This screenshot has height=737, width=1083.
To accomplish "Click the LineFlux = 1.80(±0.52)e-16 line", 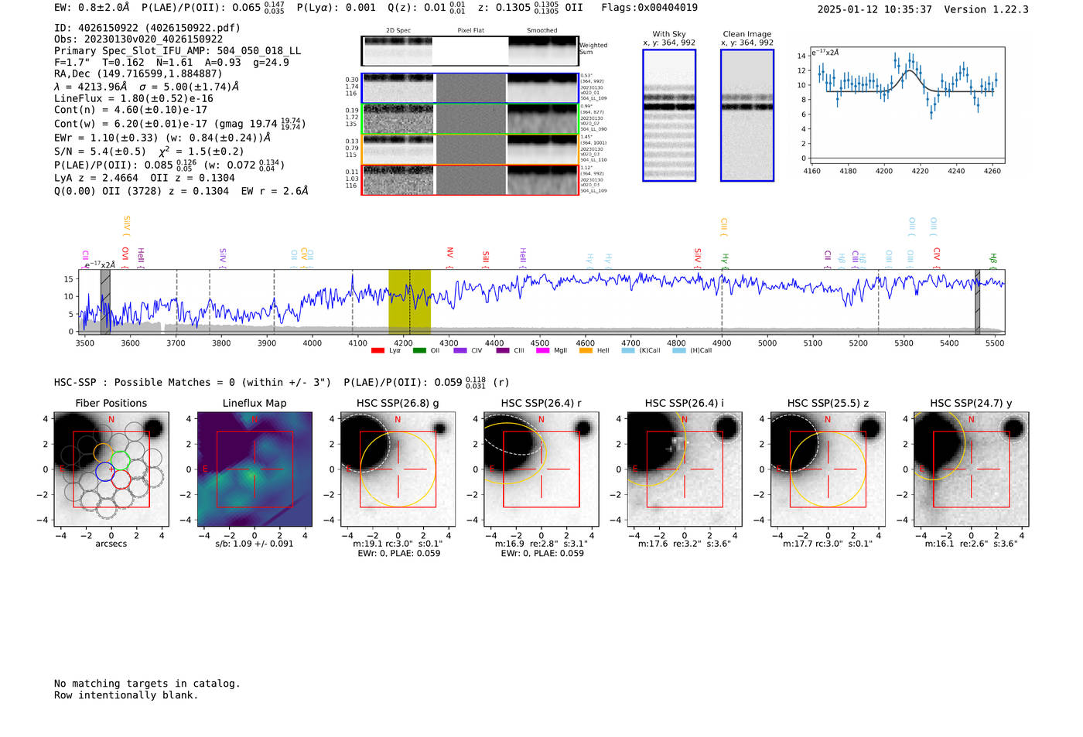I will click(x=134, y=98).
